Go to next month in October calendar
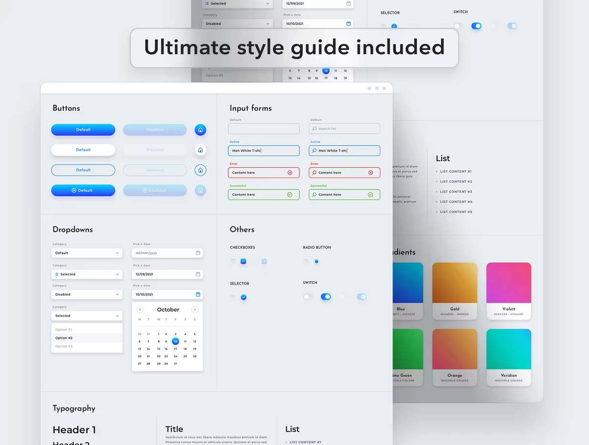Viewport: 589px width, 445px height. click(195, 310)
